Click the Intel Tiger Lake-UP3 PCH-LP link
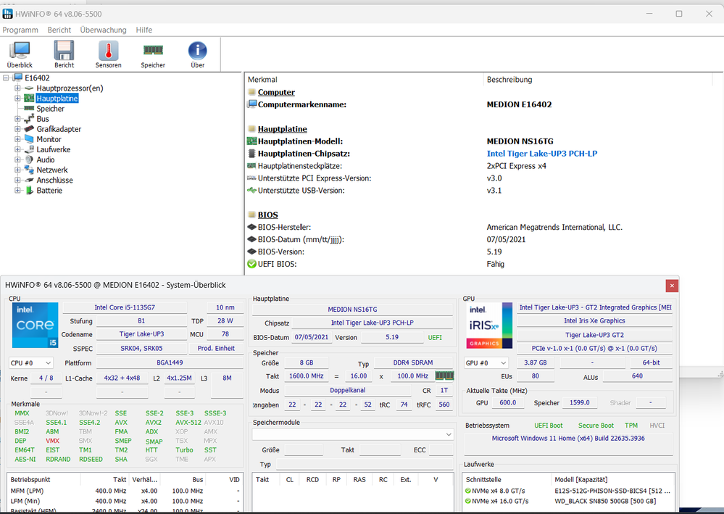The image size is (724, 514). point(541,154)
